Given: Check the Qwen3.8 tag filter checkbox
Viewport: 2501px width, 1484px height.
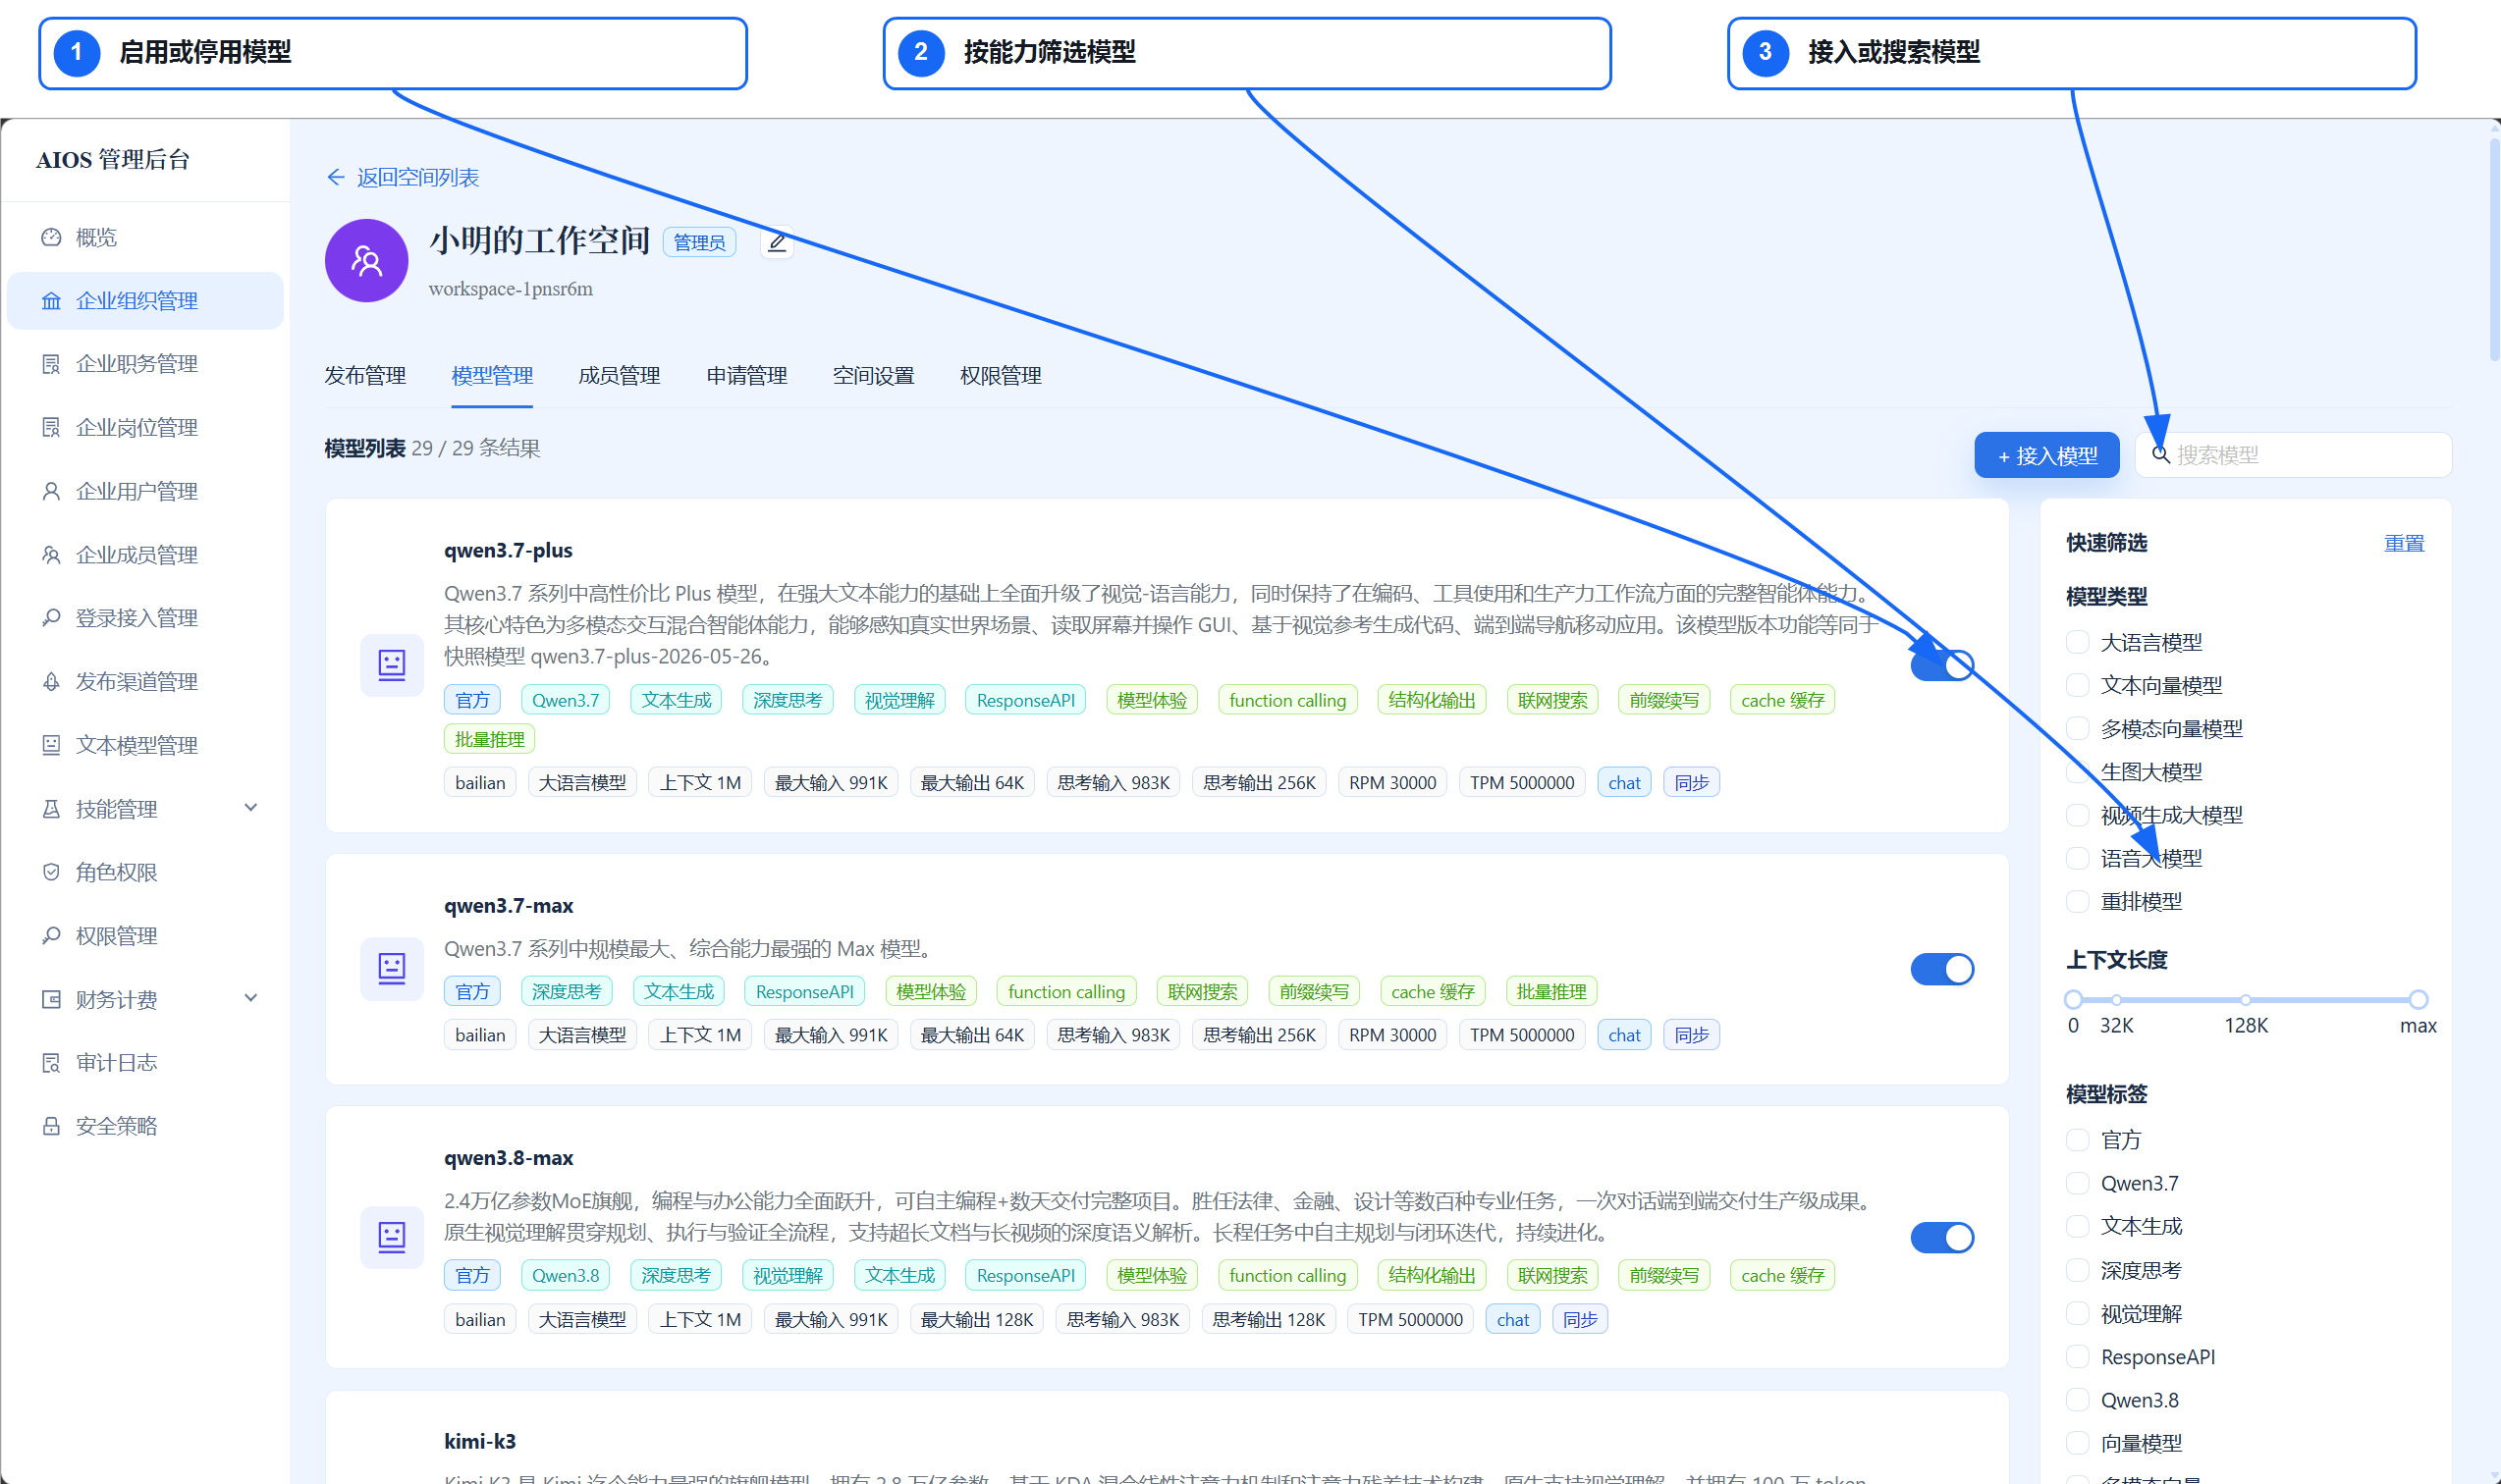Looking at the screenshot, I should tap(2078, 1400).
